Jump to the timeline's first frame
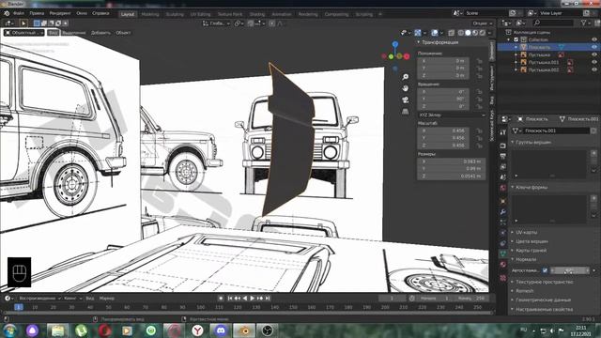The image size is (601, 338). coord(229,299)
